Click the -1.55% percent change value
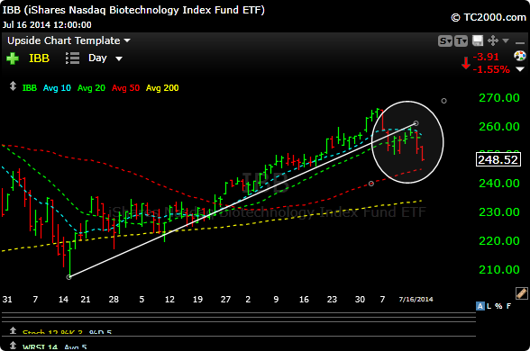 [x=491, y=69]
